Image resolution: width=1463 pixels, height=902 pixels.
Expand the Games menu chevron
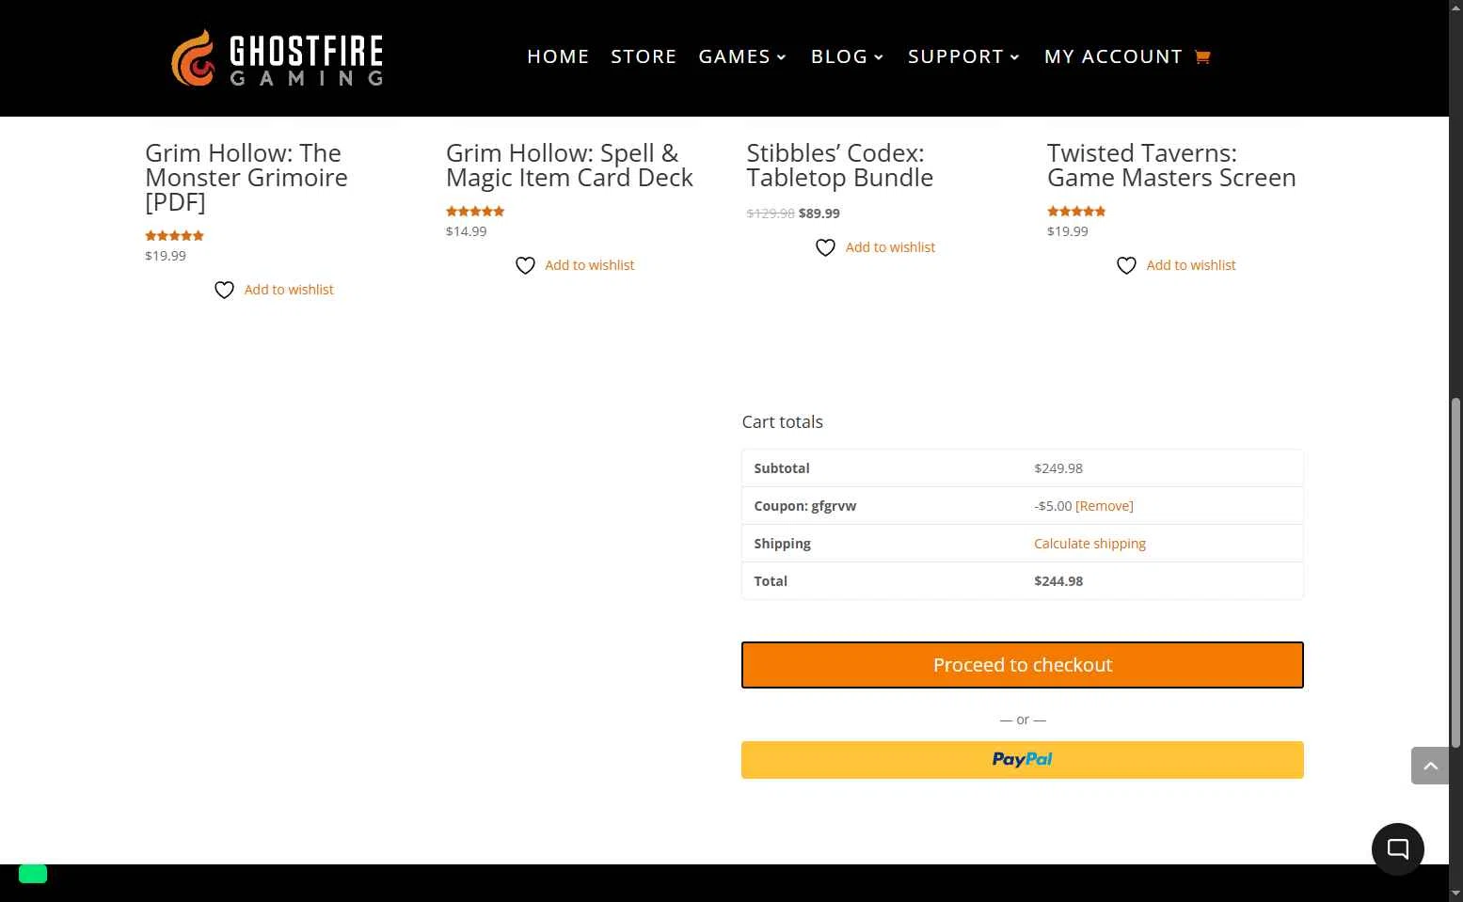pyautogui.click(x=781, y=57)
